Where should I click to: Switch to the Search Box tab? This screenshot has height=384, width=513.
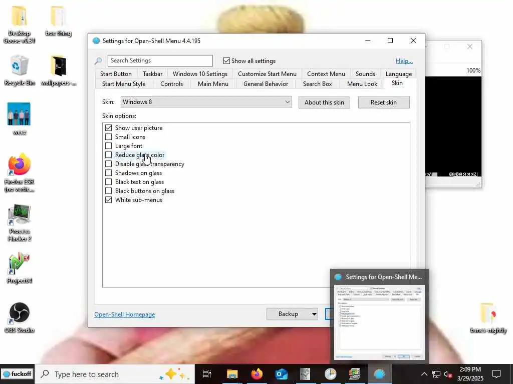pos(317,84)
